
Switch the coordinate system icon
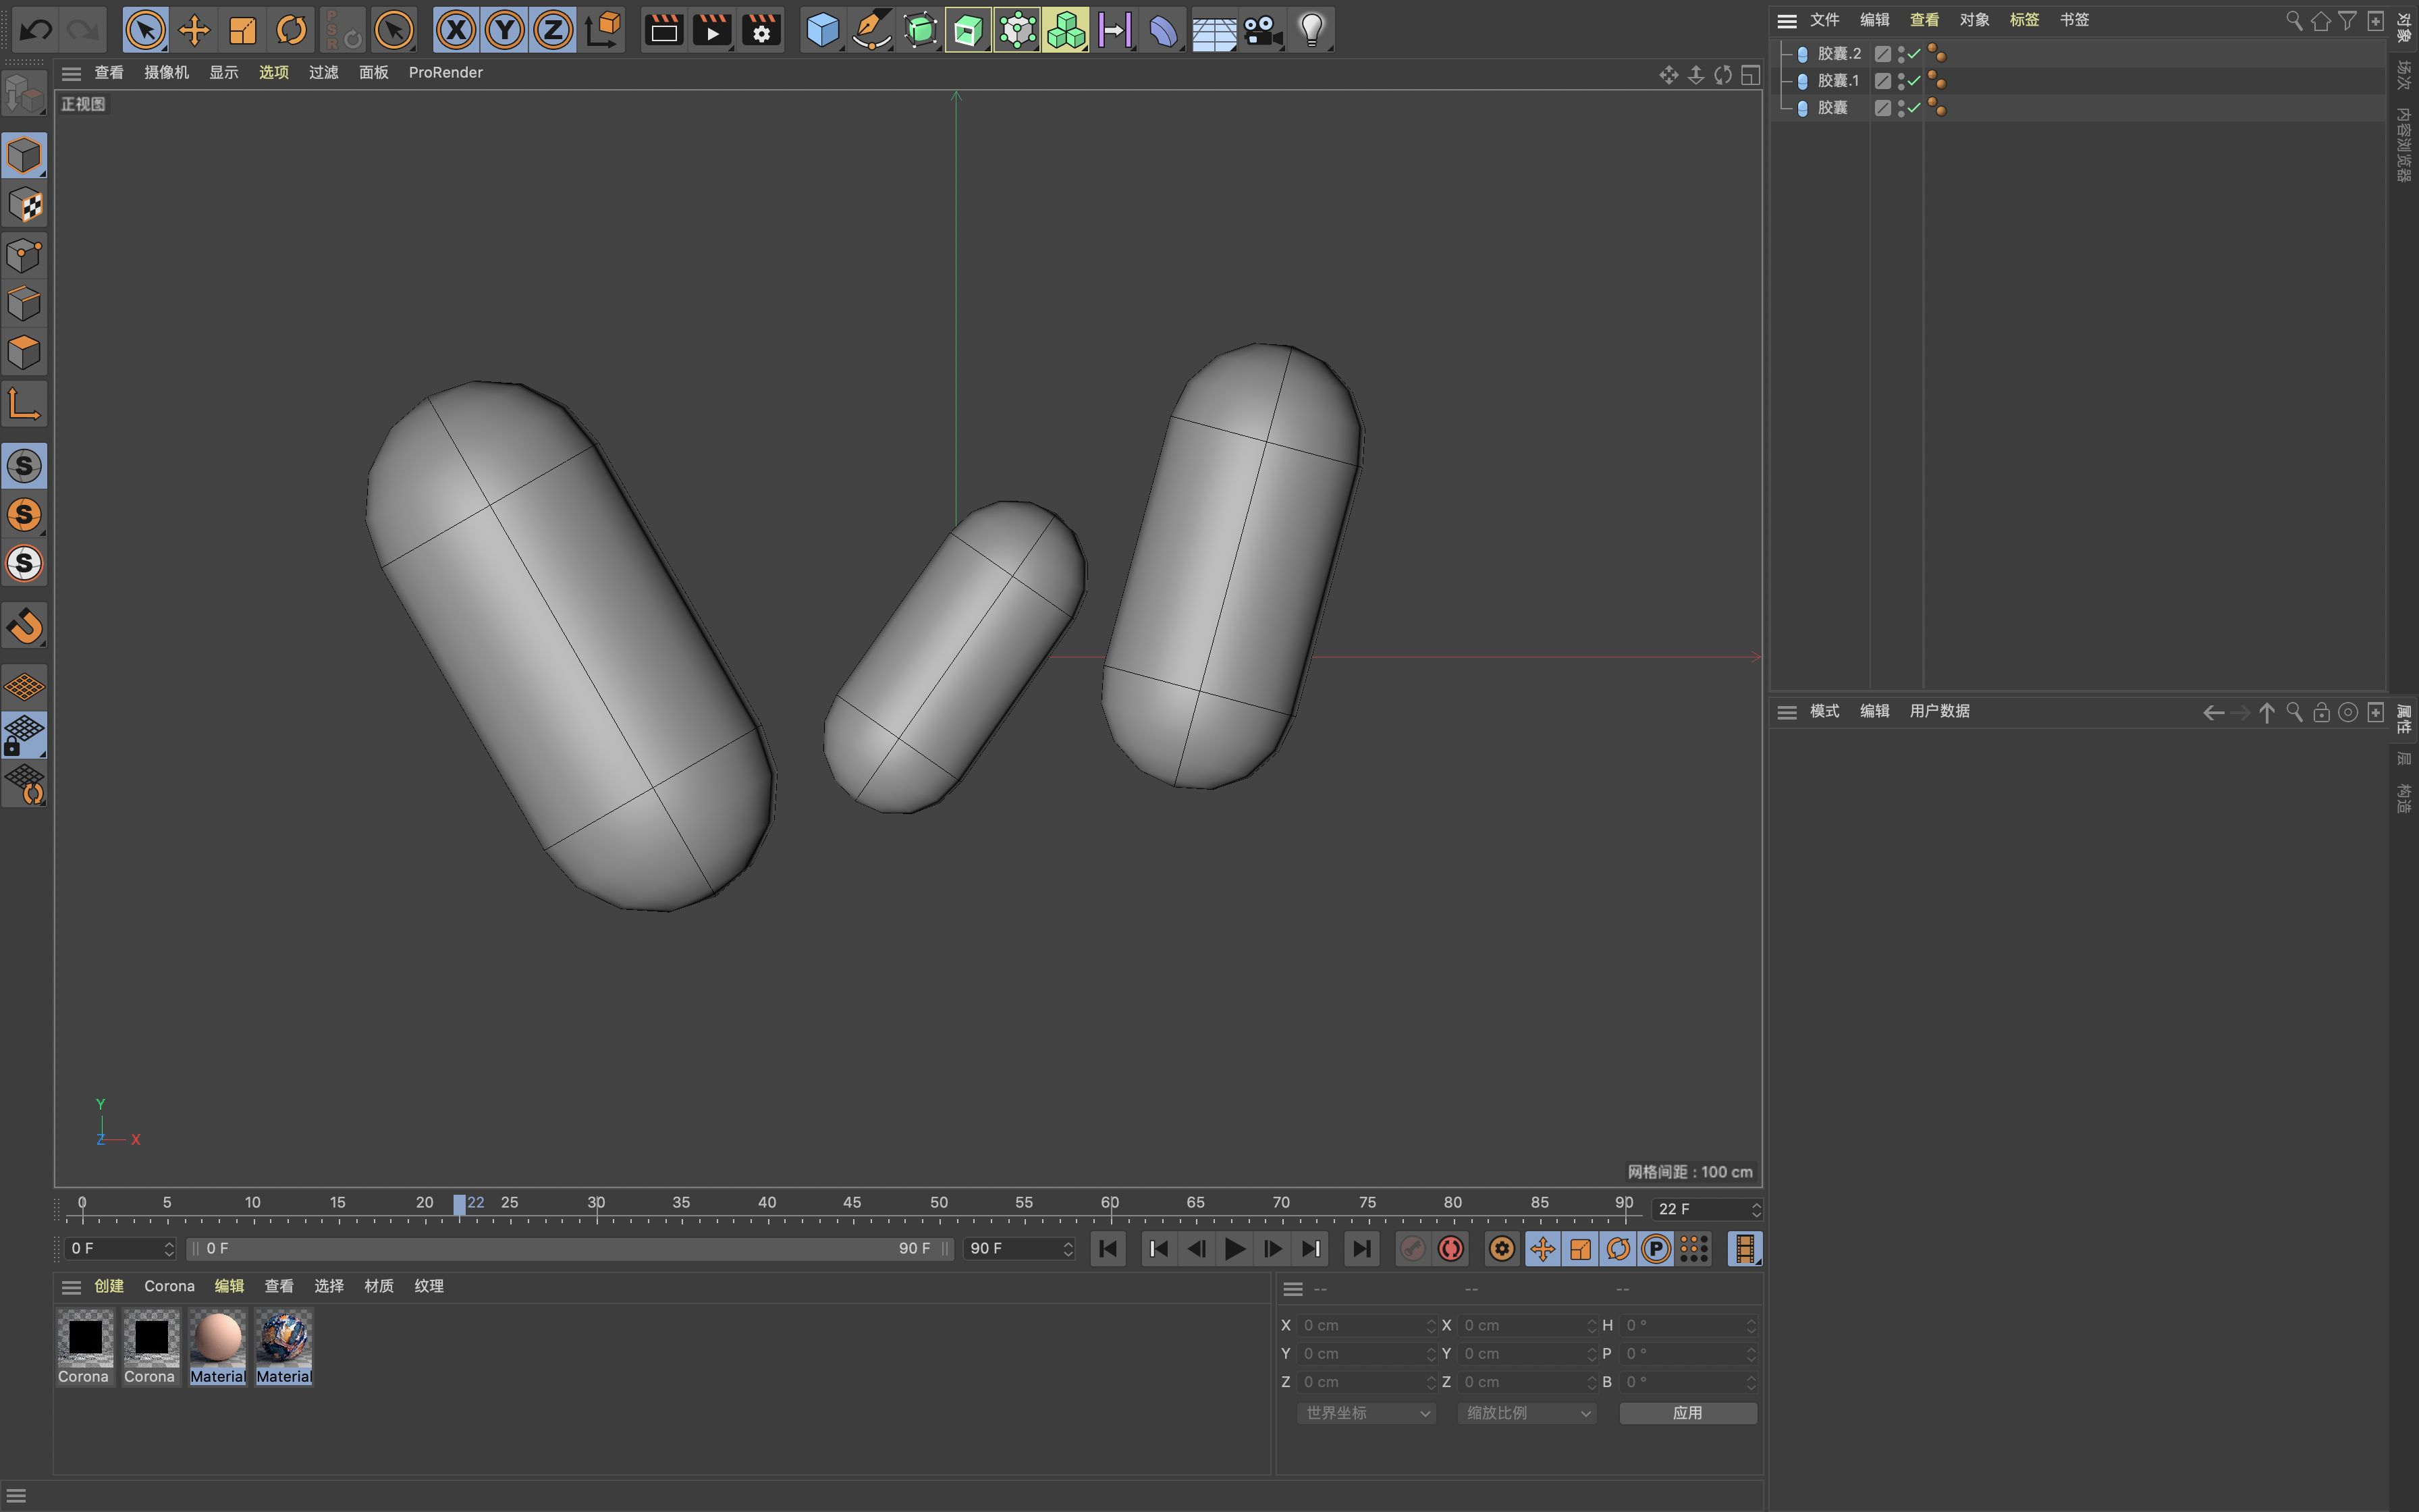[603, 30]
